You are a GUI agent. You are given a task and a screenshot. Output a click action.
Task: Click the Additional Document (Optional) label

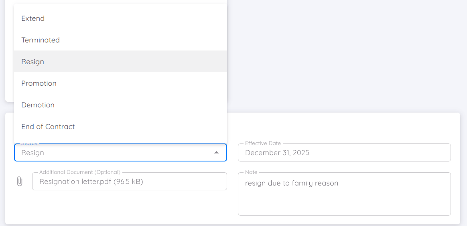pyautogui.click(x=80, y=172)
